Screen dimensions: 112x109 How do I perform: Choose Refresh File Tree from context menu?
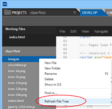pos(75,101)
